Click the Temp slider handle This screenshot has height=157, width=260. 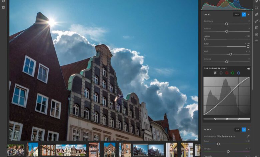coord(218,144)
